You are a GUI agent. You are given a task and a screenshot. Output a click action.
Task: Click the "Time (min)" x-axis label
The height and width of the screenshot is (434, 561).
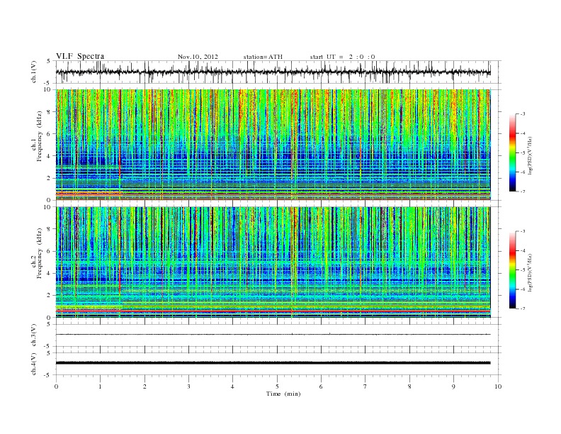[x=283, y=394]
